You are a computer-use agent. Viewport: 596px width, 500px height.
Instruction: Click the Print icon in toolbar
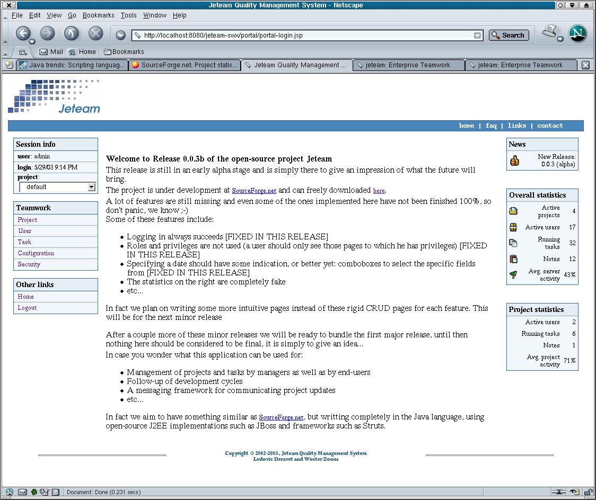[x=549, y=32]
